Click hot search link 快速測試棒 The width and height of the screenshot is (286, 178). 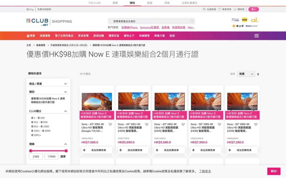click(x=179, y=27)
